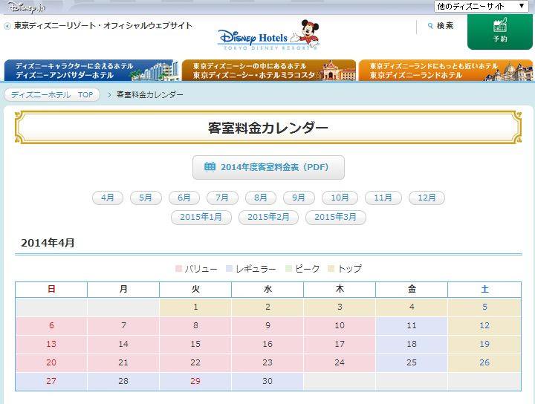Click the green 予約 reservation button
This screenshot has width=535, height=404.
point(500,31)
